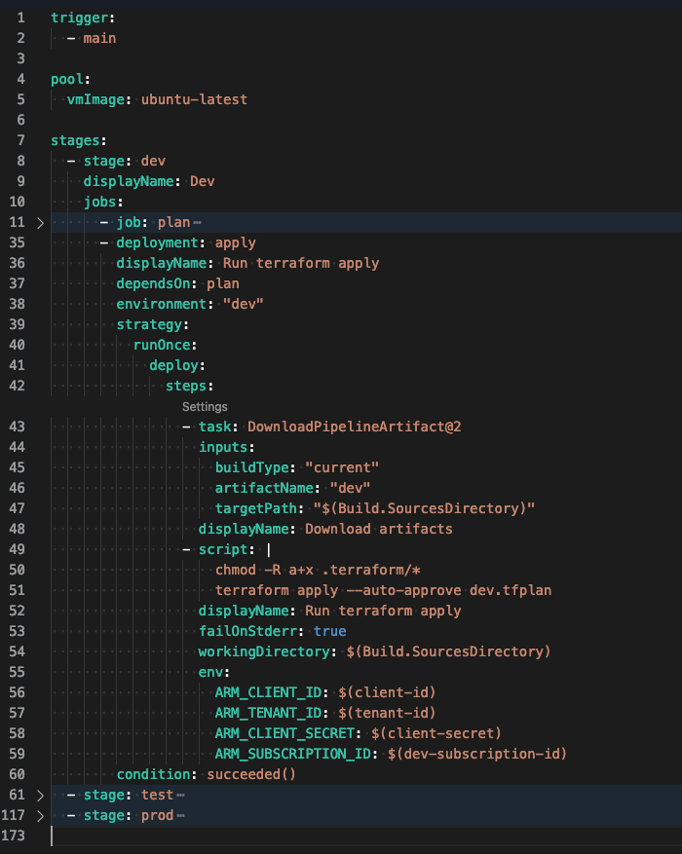The image size is (682, 854).
Task: Expand the folded 'job: plan' chevron
Action: tap(40, 223)
